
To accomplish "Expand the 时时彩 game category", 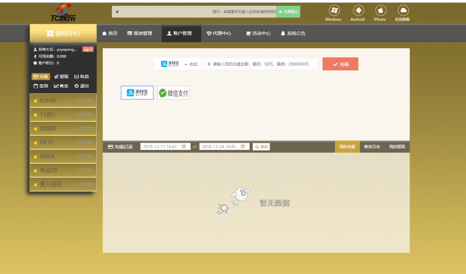I will point(63,100).
